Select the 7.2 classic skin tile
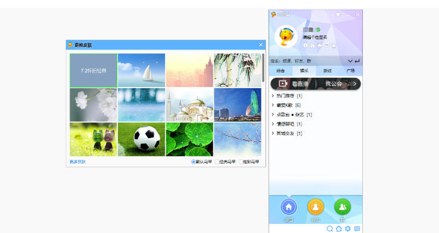439x233 pixels. 94,71
